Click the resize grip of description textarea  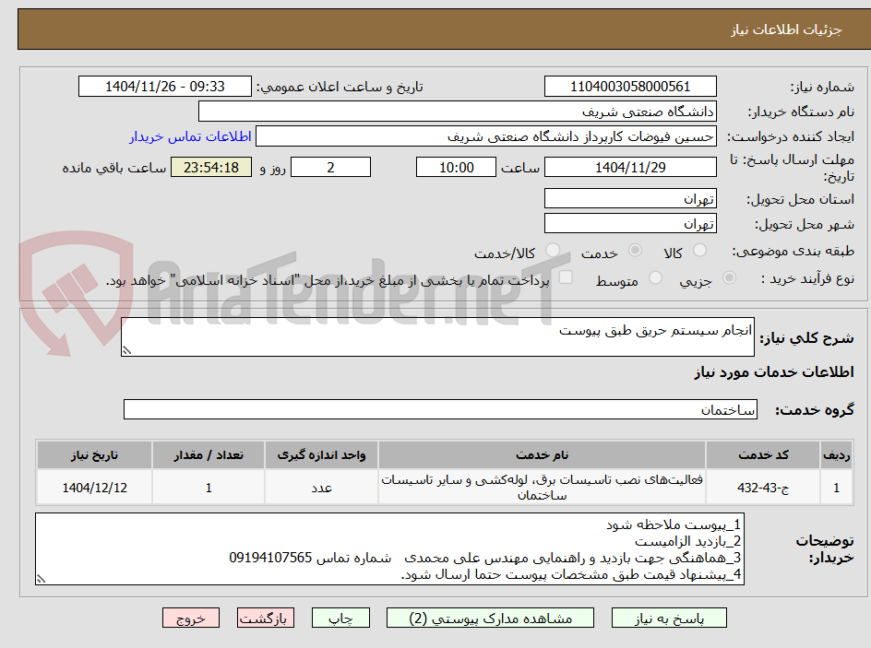[126, 350]
